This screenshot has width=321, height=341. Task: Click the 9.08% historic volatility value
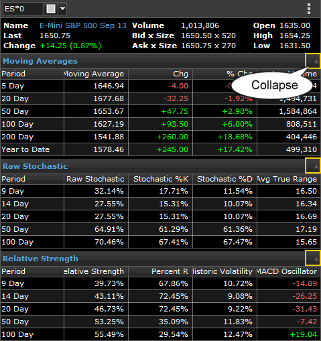tap(240, 296)
